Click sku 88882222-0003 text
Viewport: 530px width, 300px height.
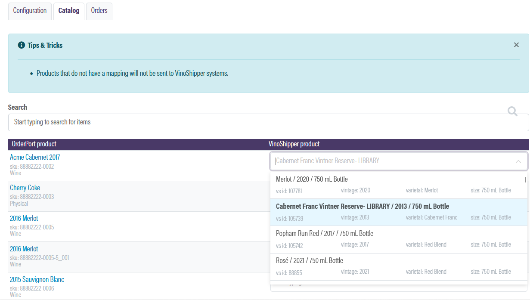pos(32,197)
